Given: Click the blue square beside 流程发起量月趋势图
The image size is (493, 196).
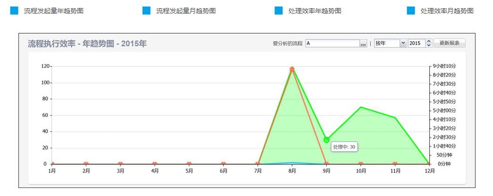Looking at the screenshot, I should [x=146, y=11].
